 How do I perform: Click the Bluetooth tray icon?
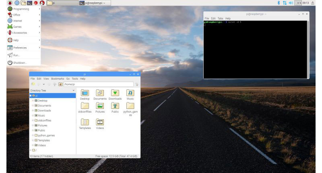click(278, 3)
